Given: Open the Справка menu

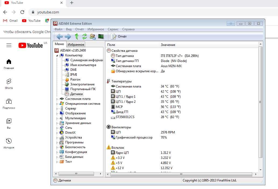Looking at the screenshot, I should [x=128, y=29].
